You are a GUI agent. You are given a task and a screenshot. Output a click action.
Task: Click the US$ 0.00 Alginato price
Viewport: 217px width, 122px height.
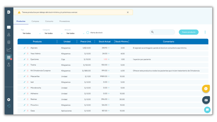[87, 48]
